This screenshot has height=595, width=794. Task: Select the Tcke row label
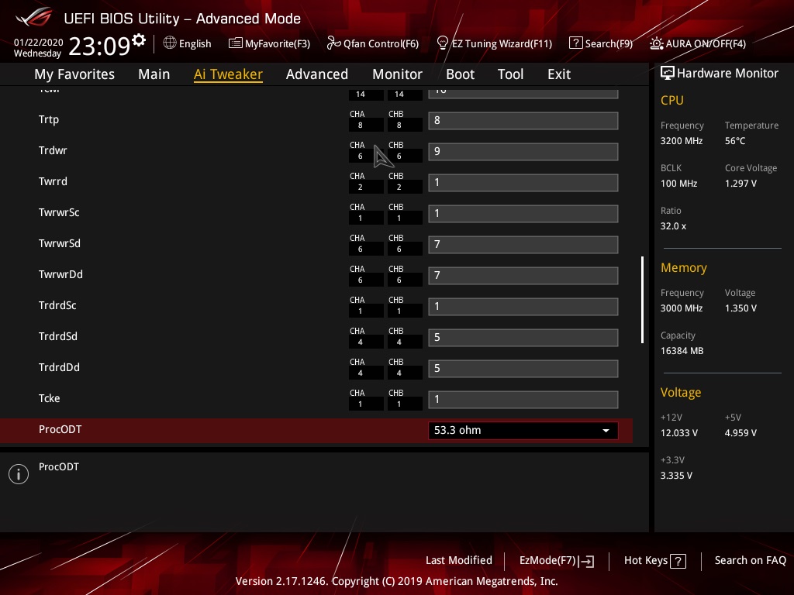point(49,398)
